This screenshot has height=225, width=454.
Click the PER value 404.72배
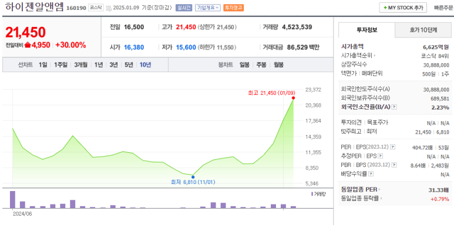pos(422,148)
